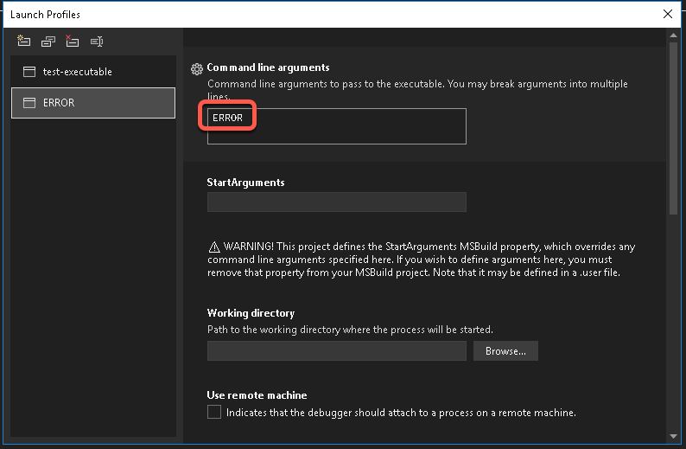Click the StartArguments field

click(x=336, y=202)
